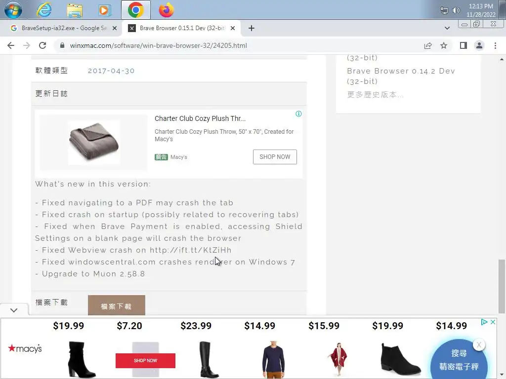Viewport: 506px width, 379px height.
Task: Open the ad info icon on Charter Club ad
Action: point(298,114)
